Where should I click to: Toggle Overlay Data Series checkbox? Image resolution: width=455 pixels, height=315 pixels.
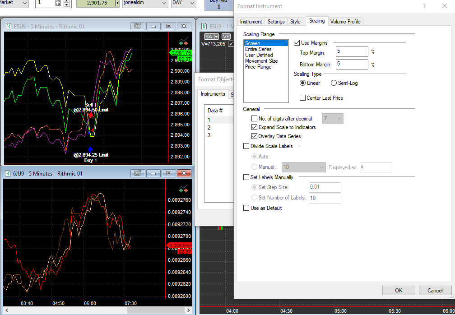point(254,136)
